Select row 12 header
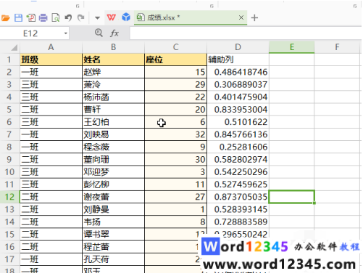This screenshot has width=363, height=276. tap(9, 197)
